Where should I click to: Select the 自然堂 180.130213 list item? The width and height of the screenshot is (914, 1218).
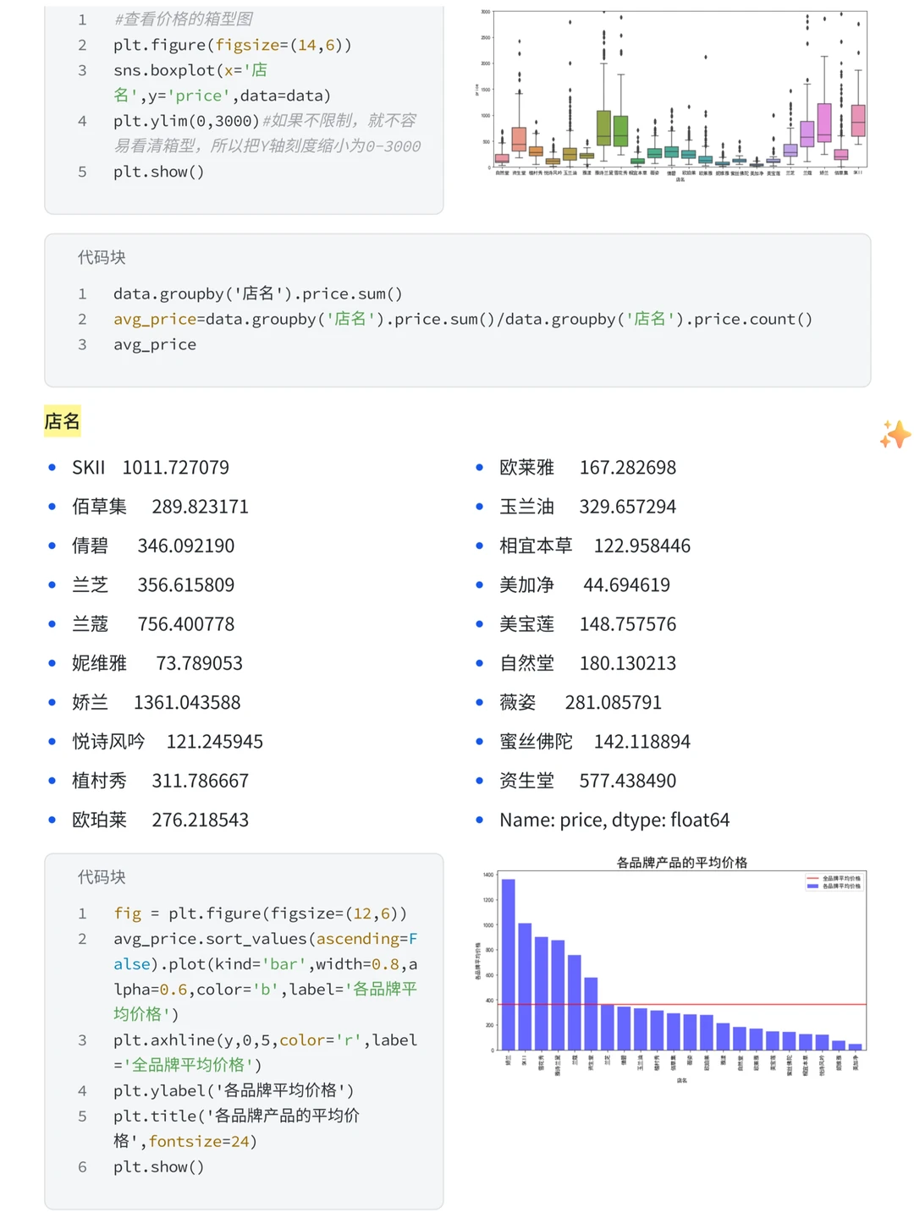click(x=588, y=663)
